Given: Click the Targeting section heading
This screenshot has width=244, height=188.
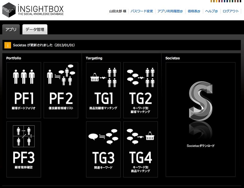Looking at the screenshot, I should coord(94,58).
